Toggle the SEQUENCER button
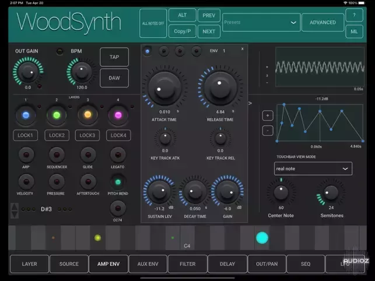 click(x=57, y=154)
